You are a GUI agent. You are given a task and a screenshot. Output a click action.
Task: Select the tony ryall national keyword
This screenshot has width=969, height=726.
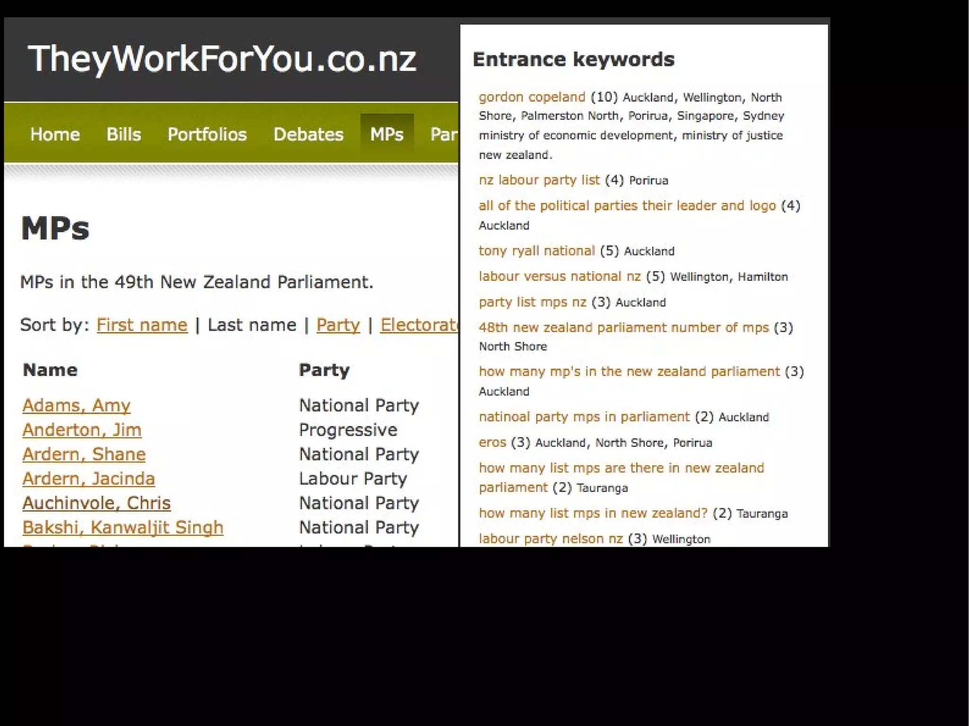pos(537,251)
